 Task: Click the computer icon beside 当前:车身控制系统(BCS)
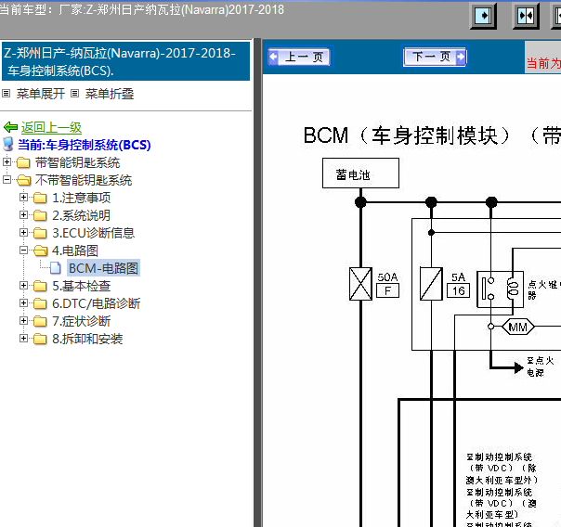click(7, 145)
